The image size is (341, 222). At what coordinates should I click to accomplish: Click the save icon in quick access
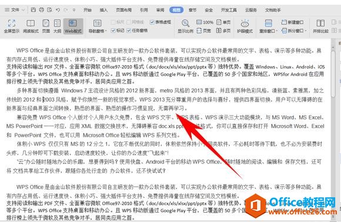click(x=34, y=10)
